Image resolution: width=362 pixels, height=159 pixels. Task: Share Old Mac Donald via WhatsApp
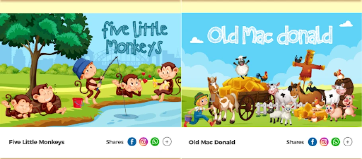(336, 142)
